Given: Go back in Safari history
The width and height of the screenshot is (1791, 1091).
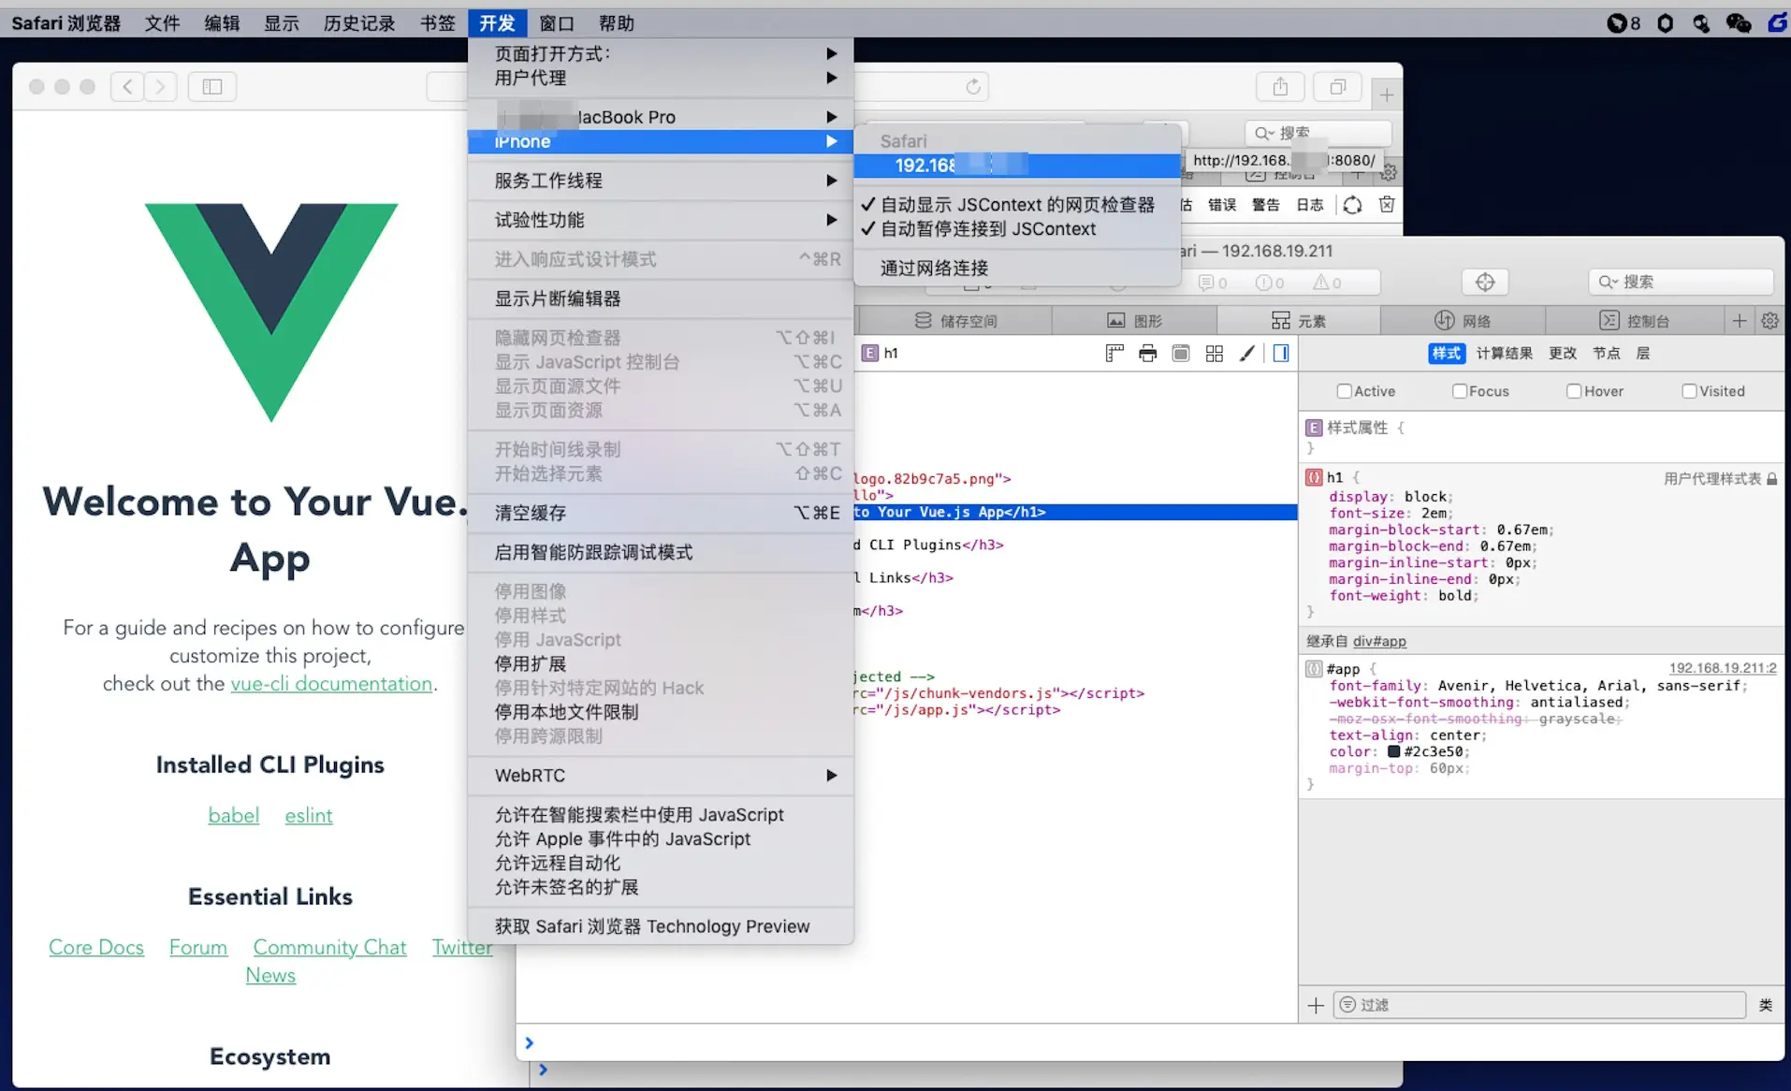Looking at the screenshot, I should (x=127, y=87).
